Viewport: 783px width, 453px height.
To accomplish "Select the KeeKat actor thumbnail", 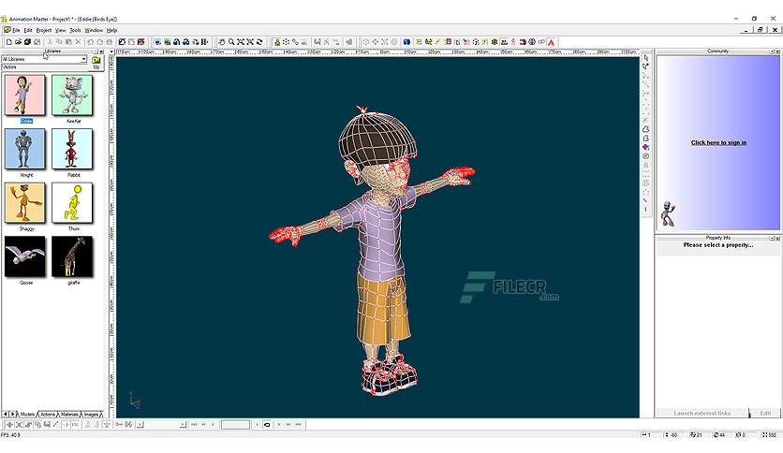I will (72, 95).
